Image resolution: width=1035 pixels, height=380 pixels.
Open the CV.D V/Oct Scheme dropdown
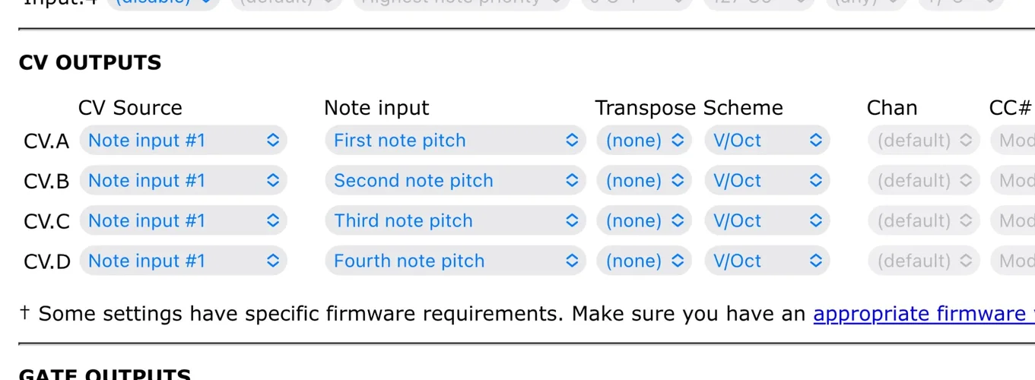point(767,261)
